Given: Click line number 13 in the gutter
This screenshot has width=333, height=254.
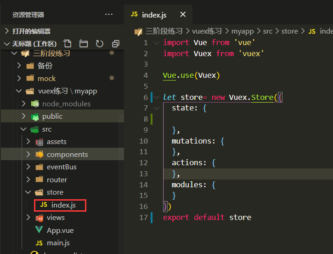Looking at the screenshot, I should [x=143, y=173].
